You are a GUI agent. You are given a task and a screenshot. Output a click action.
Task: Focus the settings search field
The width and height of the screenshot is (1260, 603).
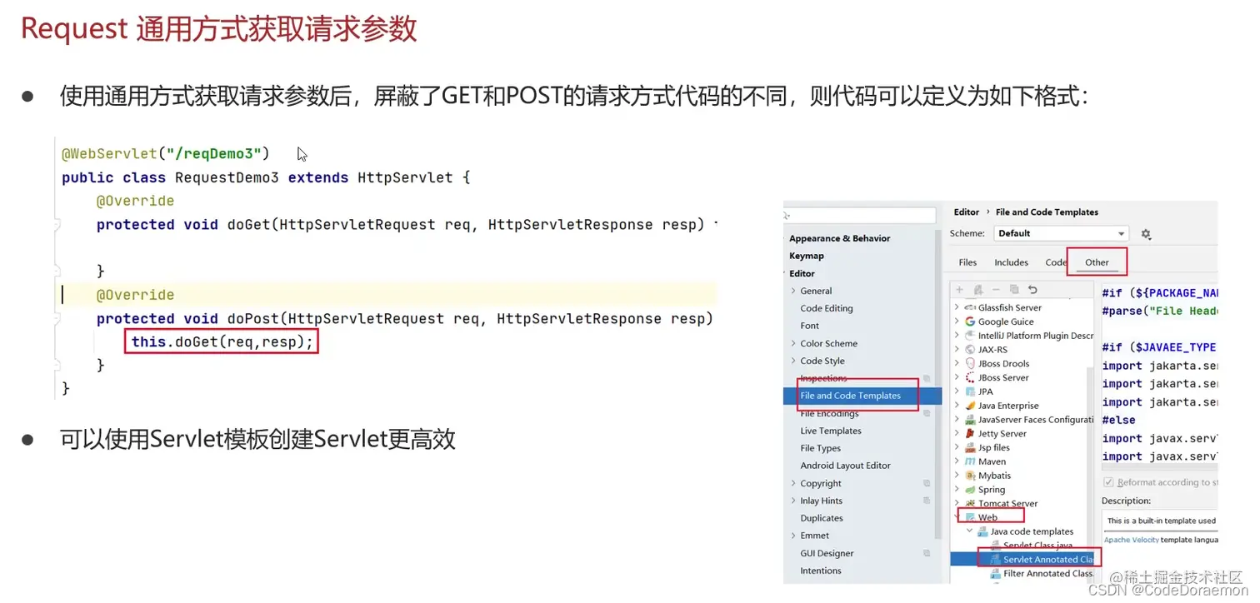click(x=860, y=216)
